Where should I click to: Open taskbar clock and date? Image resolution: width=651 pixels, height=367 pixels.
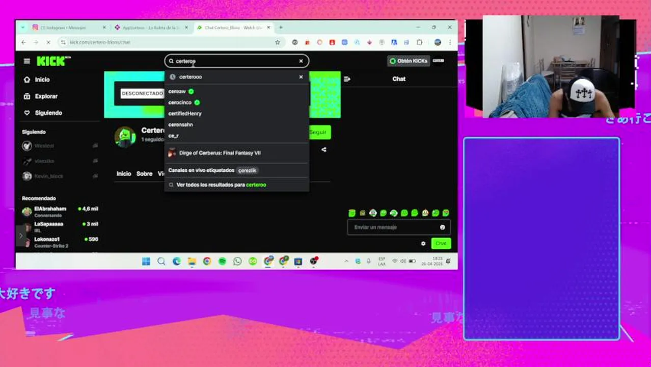coord(431,261)
